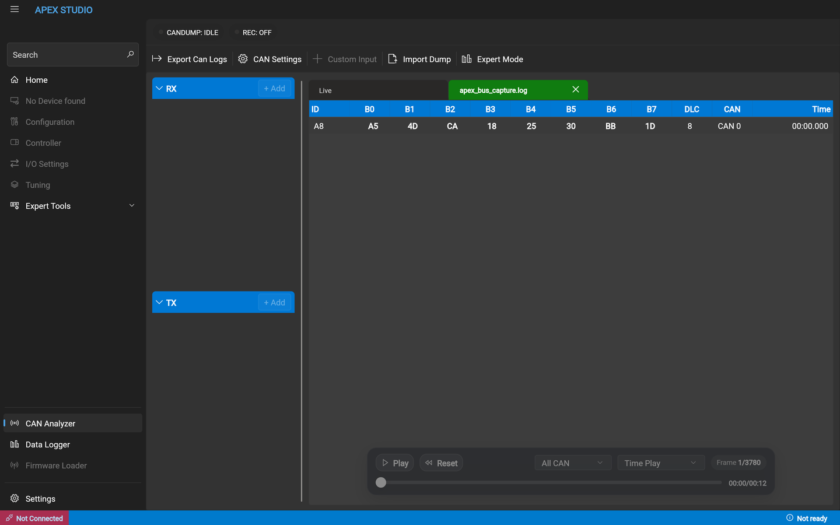Click the DLC column header
Screen dimensions: 840x525
(692, 109)
